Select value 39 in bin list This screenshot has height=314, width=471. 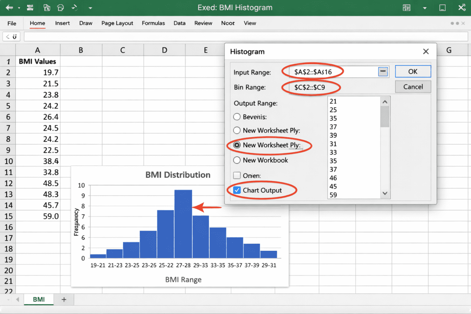point(333,135)
